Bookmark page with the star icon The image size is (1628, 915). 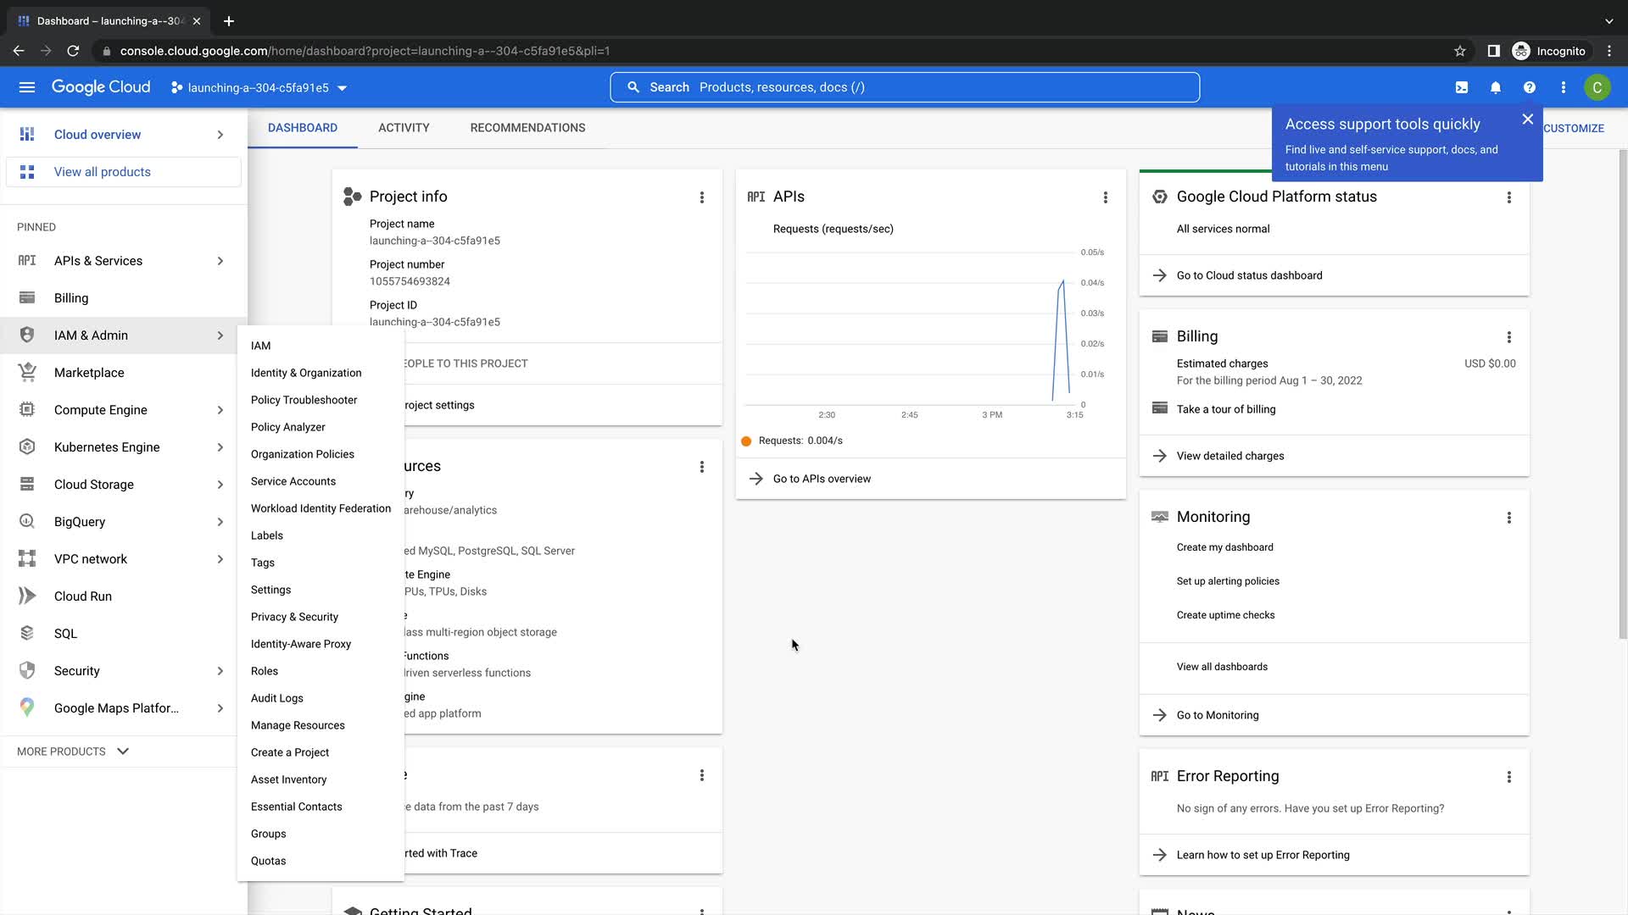point(1460,51)
